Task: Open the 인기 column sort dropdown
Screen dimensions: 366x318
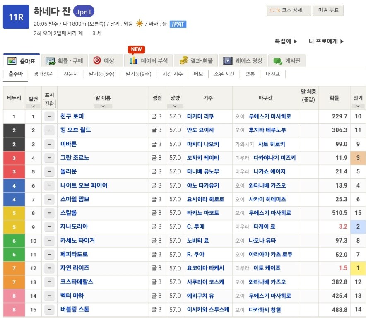Action: tap(358, 106)
